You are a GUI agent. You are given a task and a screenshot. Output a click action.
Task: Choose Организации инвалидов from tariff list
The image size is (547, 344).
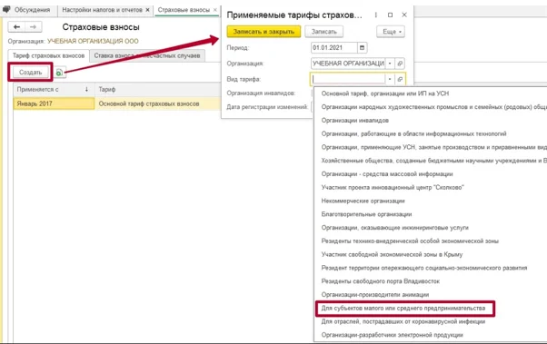click(354, 120)
